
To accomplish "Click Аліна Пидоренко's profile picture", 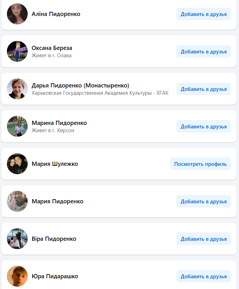I will (x=17, y=14).
